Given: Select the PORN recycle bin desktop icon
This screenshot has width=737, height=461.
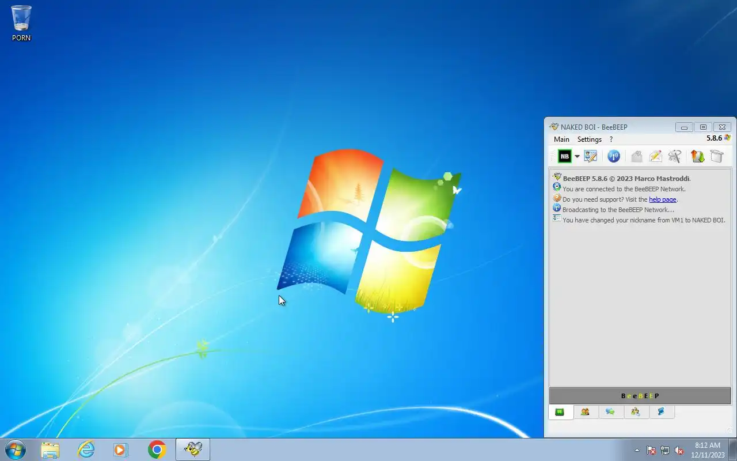Looking at the screenshot, I should (x=21, y=23).
